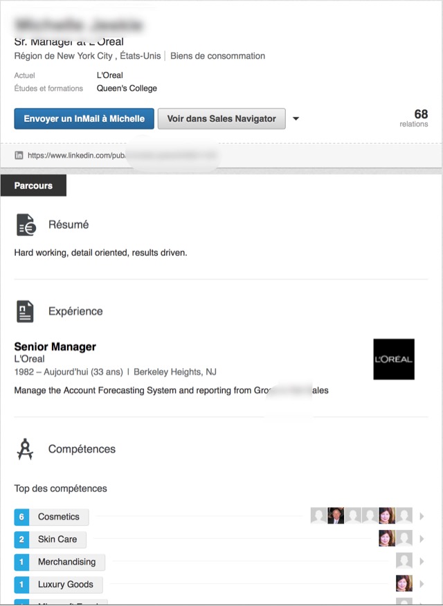This screenshot has height=606, width=443.
Task: Open current employer L'Oreal link
Action: [110, 75]
